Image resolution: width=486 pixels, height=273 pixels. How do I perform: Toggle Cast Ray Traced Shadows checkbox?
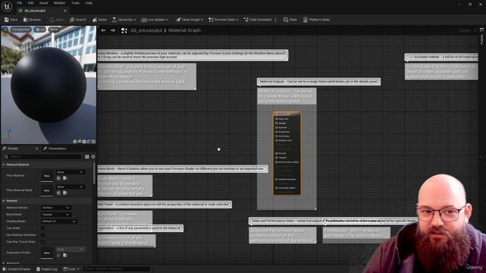[x=43, y=242]
